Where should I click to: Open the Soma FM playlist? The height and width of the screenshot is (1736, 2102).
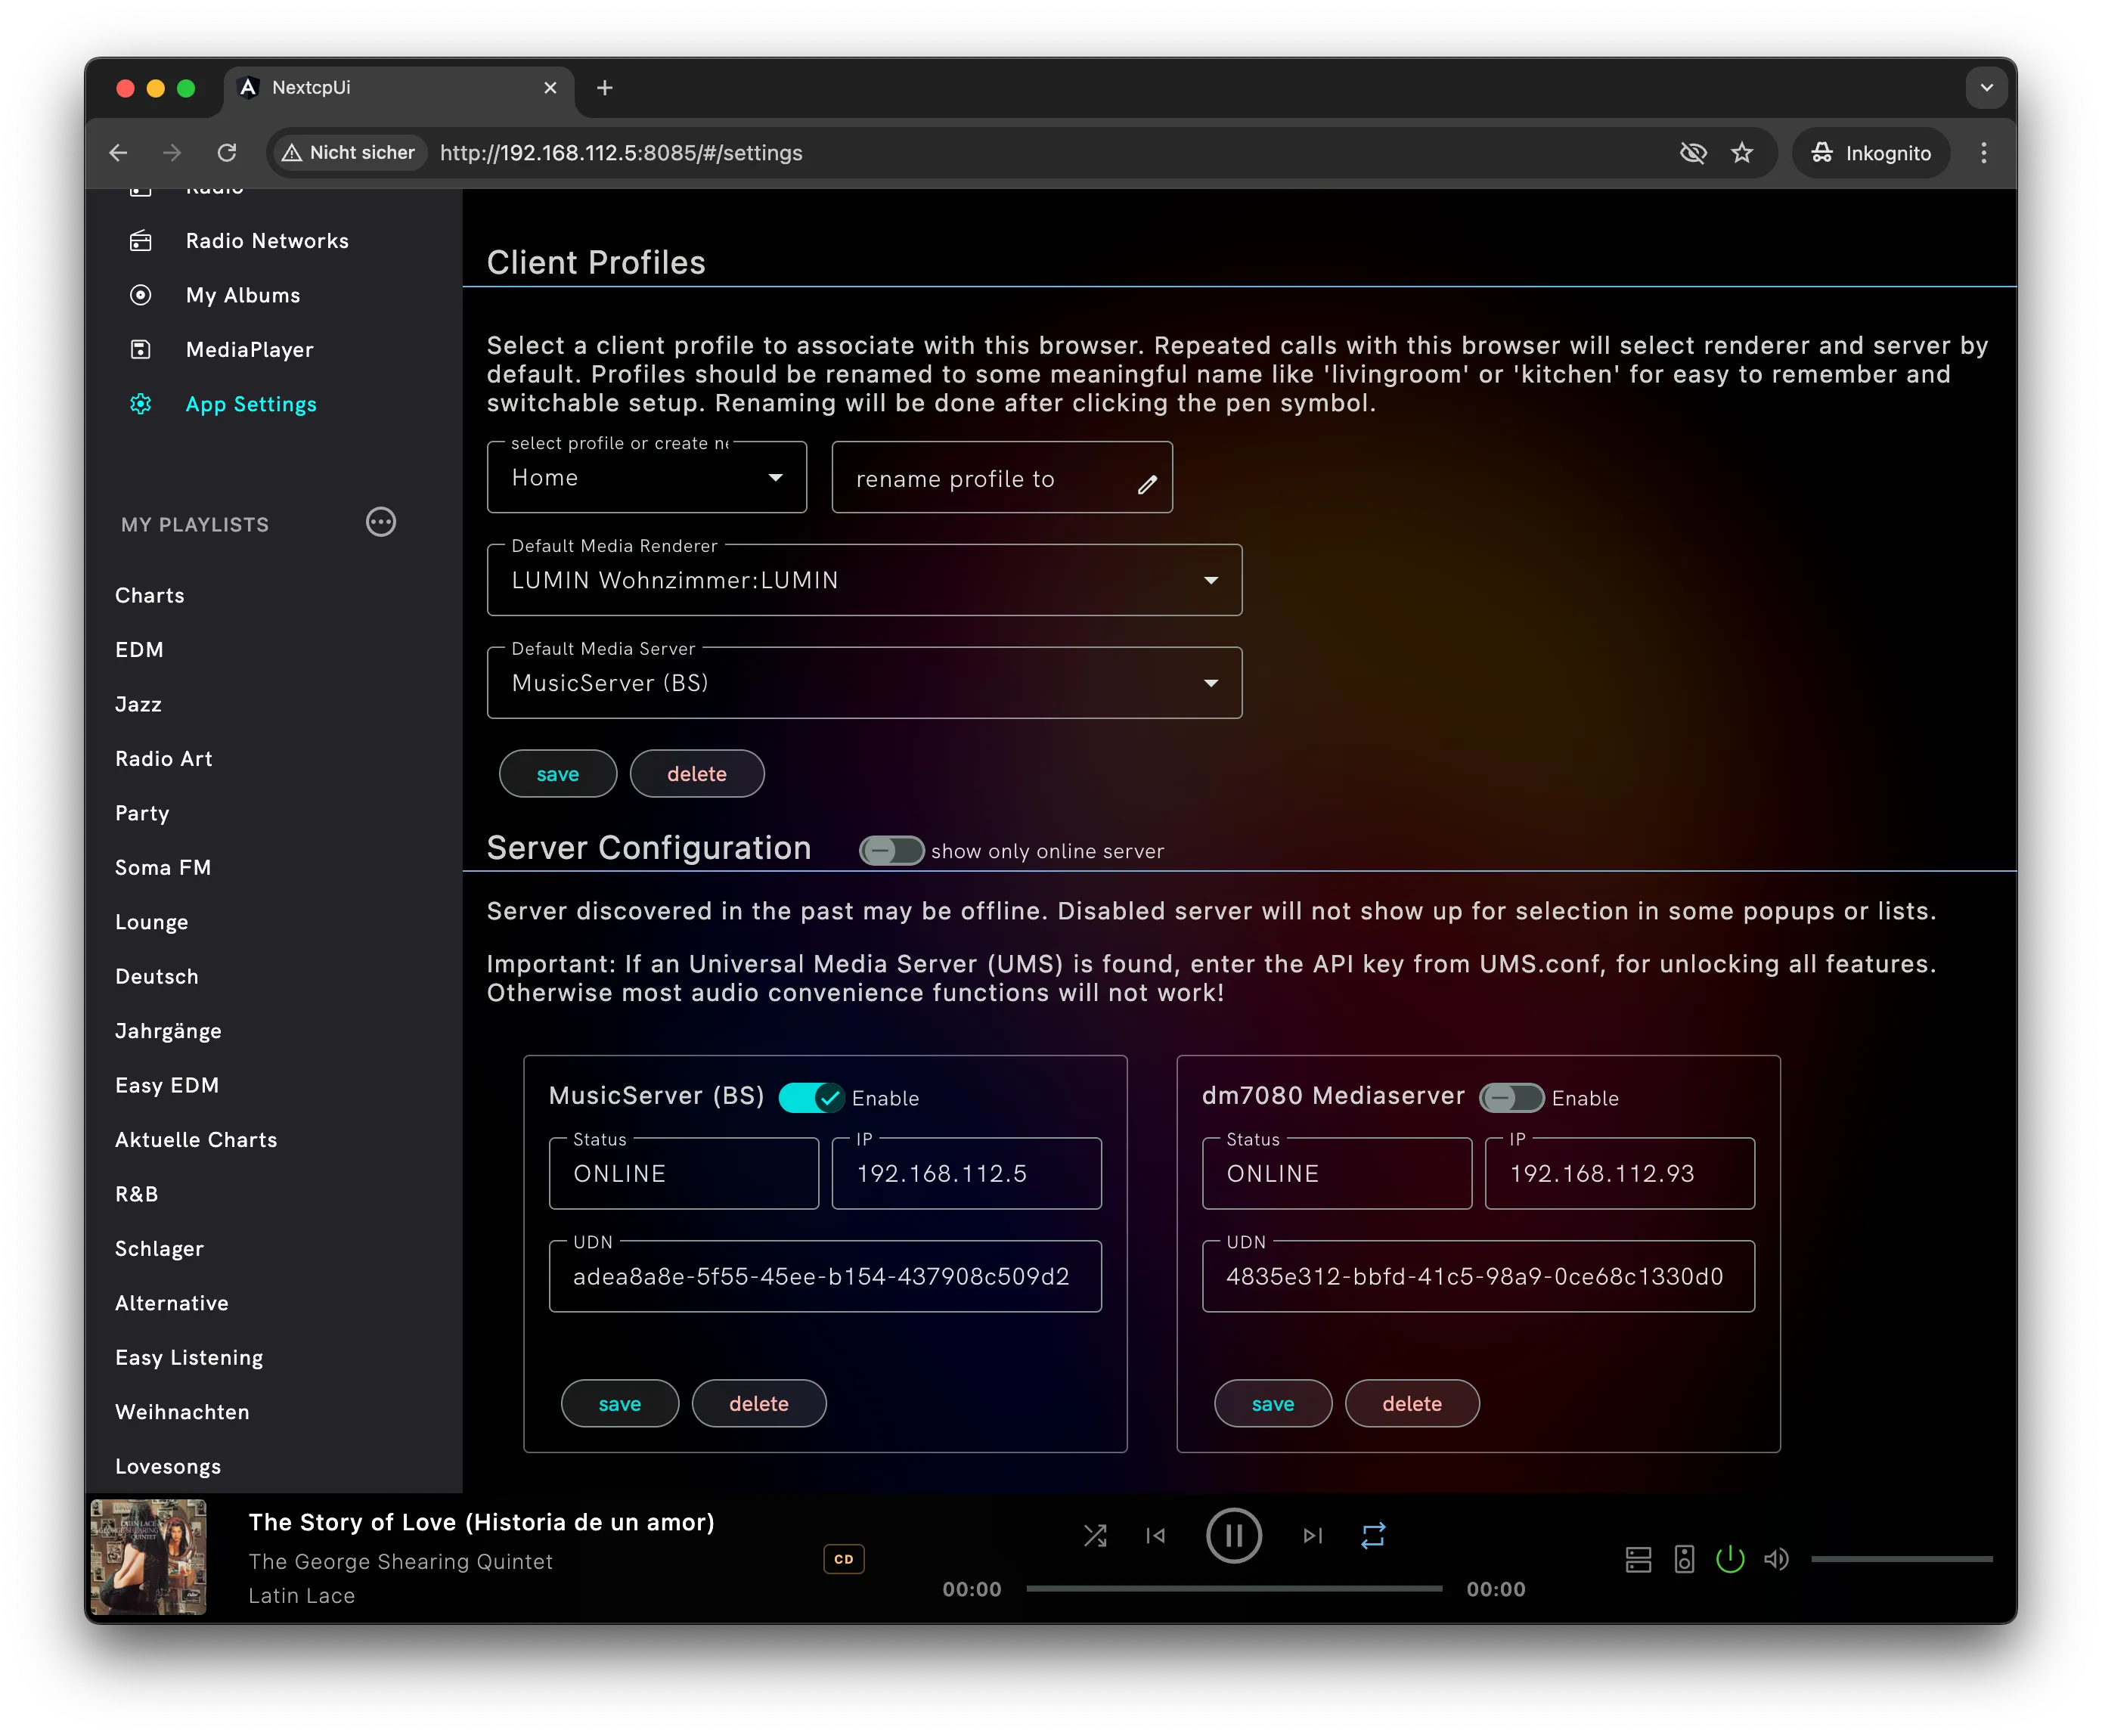click(163, 868)
